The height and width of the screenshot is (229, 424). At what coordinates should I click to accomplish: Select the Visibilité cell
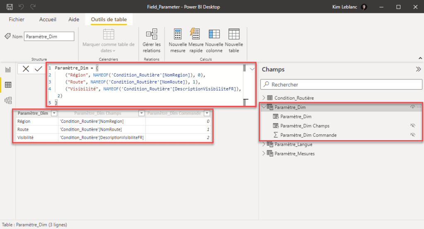[x=37, y=138]
